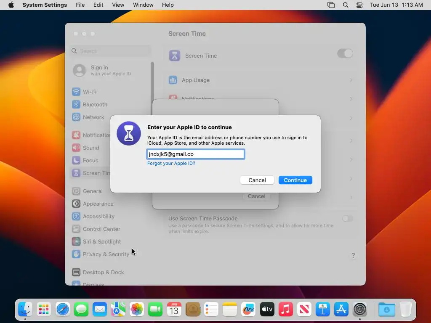Open Apple TV from the Dock

(267, 309)
